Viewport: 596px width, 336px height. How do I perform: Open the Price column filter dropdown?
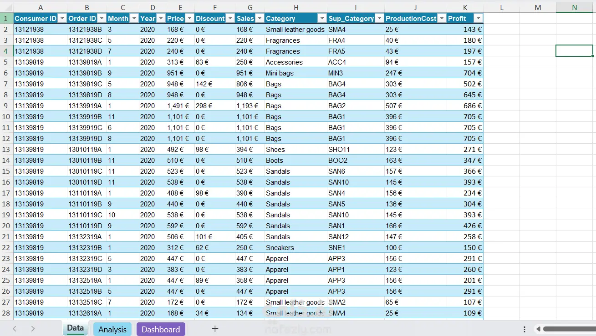pyautogui.click(x=189, y=19)
